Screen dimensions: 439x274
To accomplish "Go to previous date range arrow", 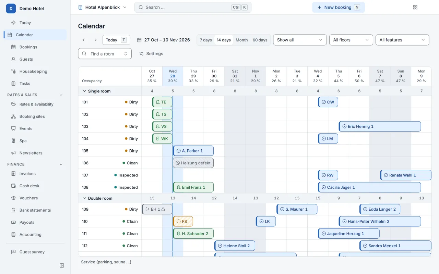I will click(x=84, y=40).
